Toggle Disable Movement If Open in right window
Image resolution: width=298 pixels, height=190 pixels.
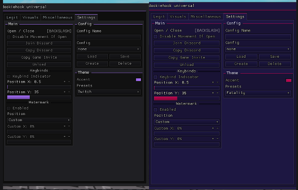(x=155, y=37)
